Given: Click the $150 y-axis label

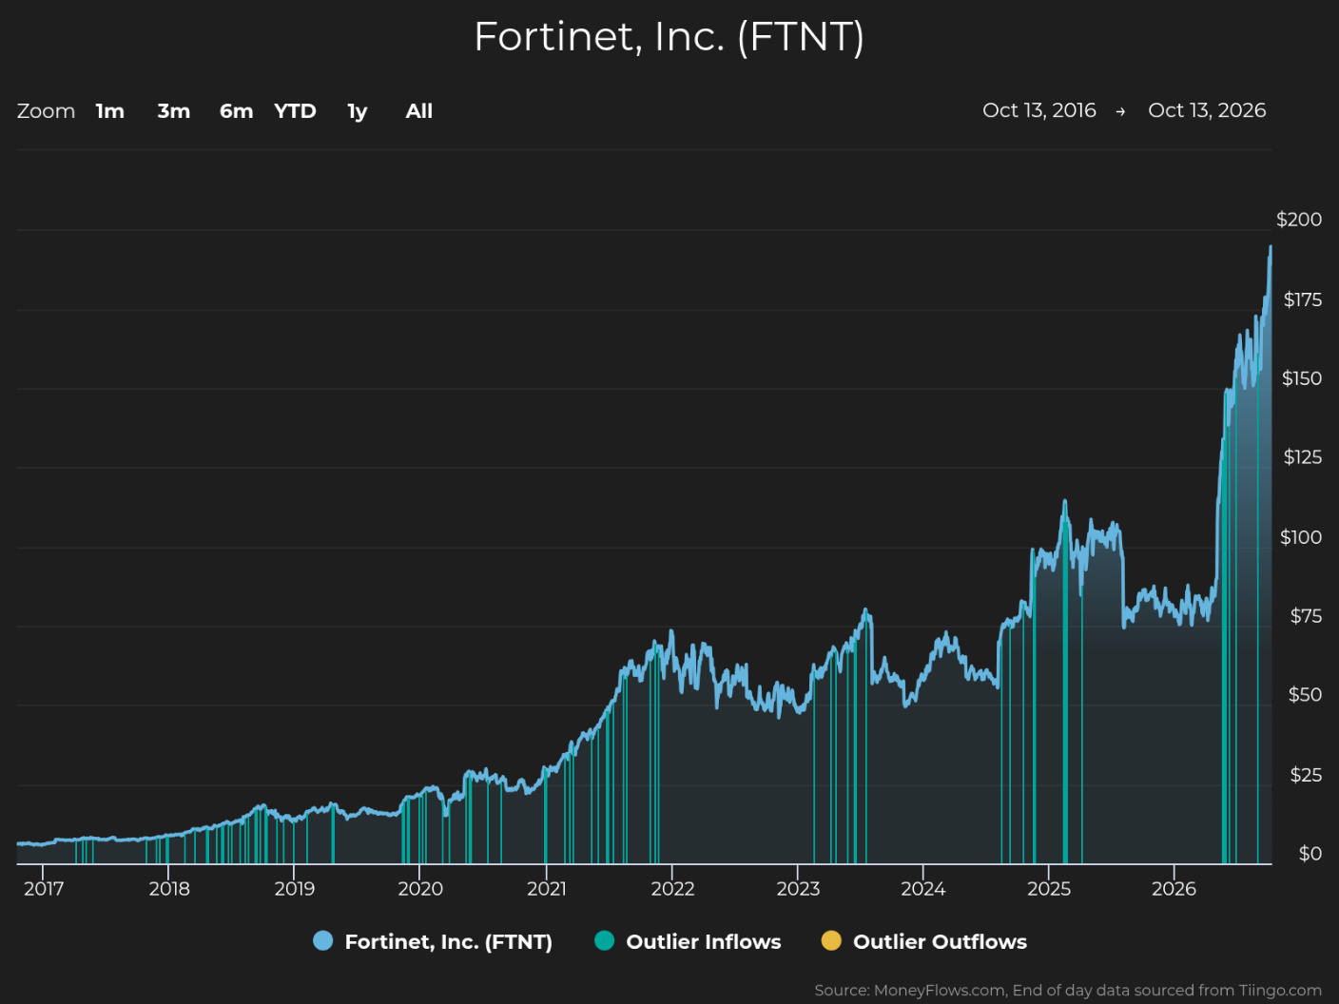Looking at the screenshot, I should [1302, 378].
